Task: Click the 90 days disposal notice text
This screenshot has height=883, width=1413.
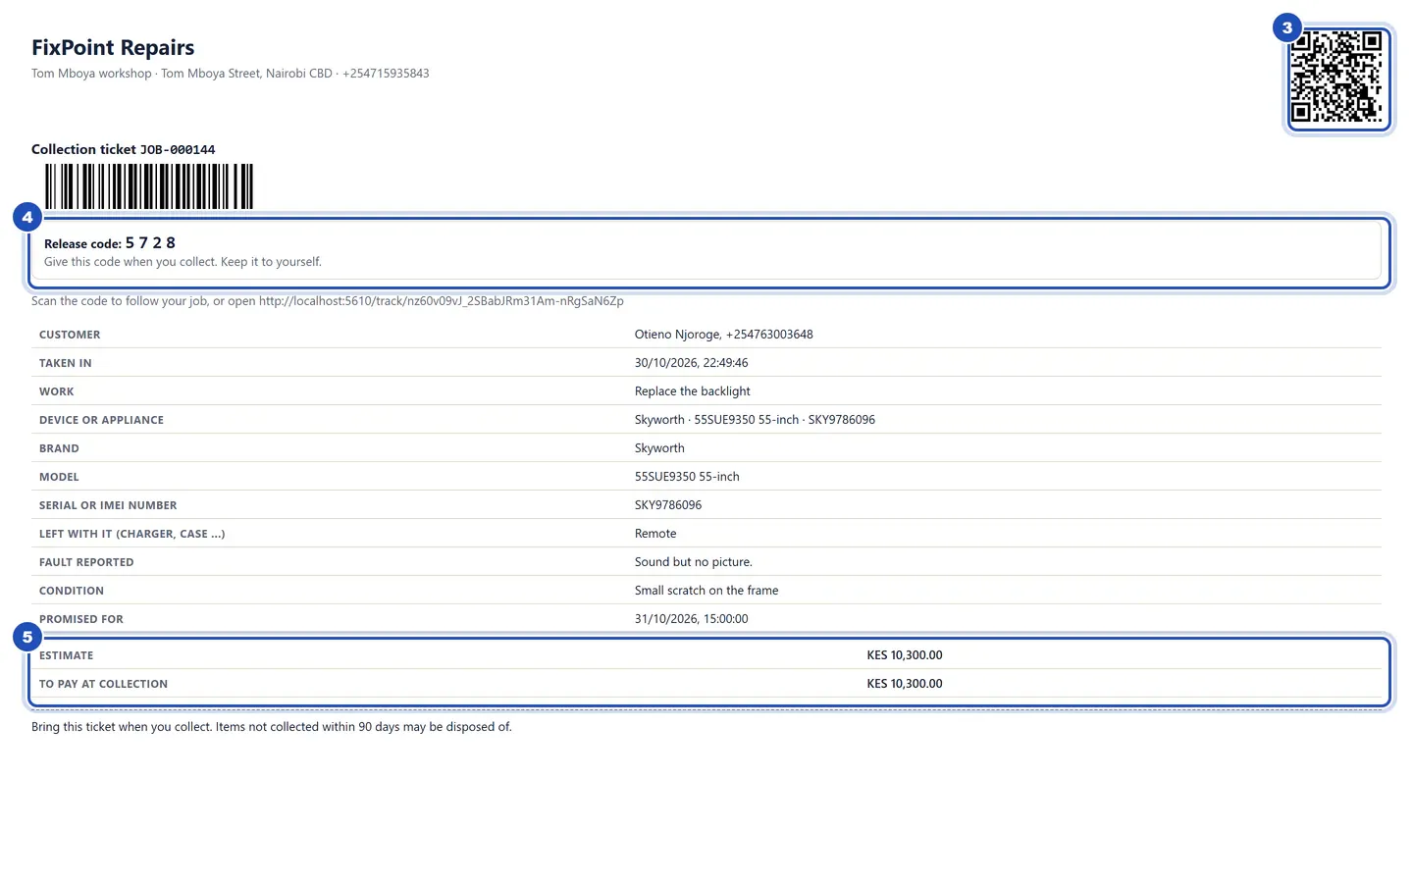Action: coord(272,727)
